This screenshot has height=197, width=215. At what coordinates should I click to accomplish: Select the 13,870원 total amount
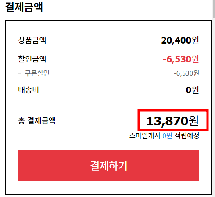pyautogui.click(x=172, y=121)
